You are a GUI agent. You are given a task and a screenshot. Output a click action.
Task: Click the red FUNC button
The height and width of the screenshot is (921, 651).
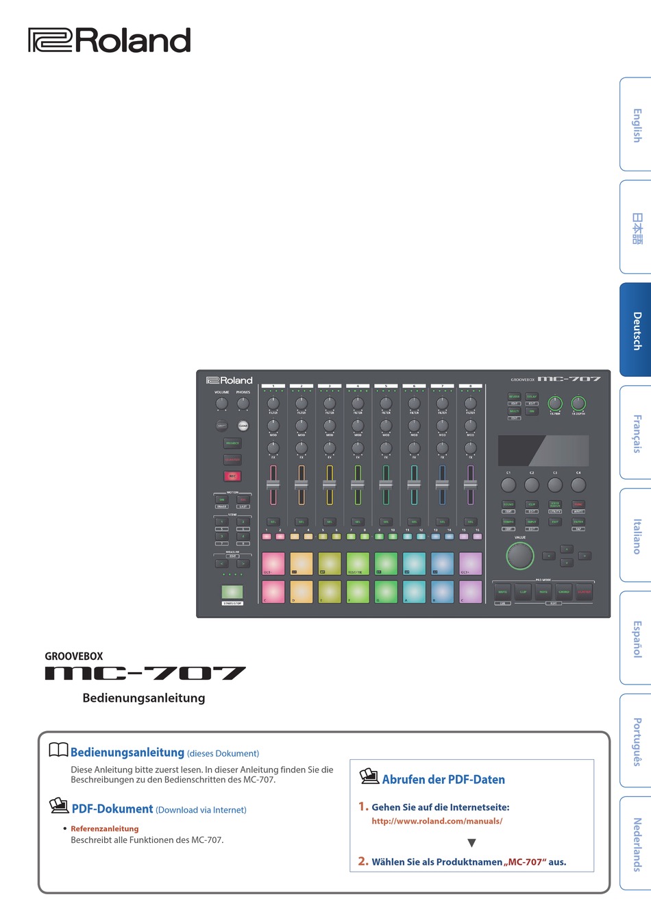click(578, 504)
